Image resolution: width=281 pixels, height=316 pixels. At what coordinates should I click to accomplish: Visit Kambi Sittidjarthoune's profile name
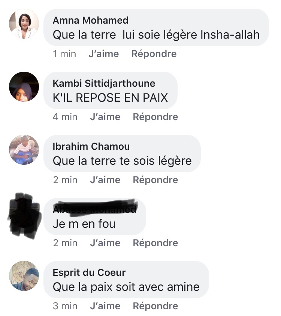104,83
